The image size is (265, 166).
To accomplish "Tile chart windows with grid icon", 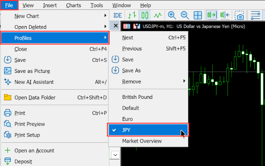I will [198, 15].
